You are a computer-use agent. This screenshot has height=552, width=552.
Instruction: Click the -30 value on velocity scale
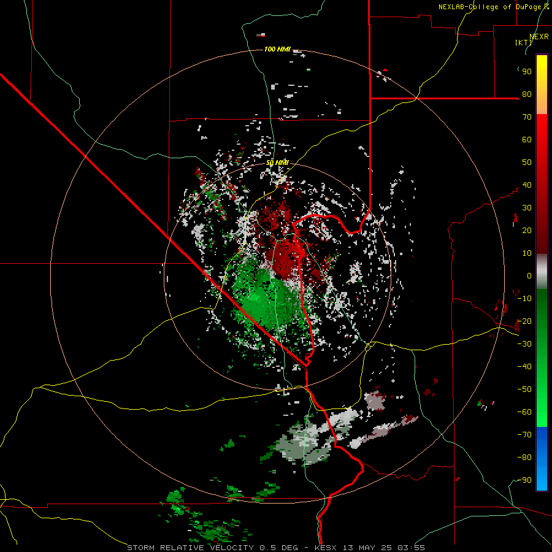(x=524, y=344)
